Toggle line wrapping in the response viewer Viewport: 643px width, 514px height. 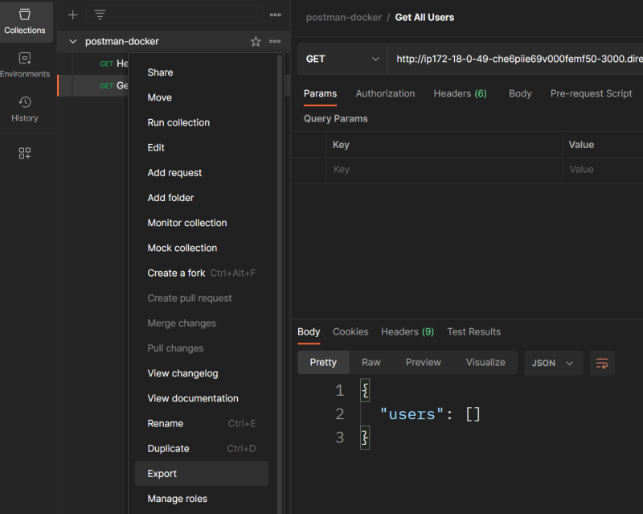tap(601, 363)
